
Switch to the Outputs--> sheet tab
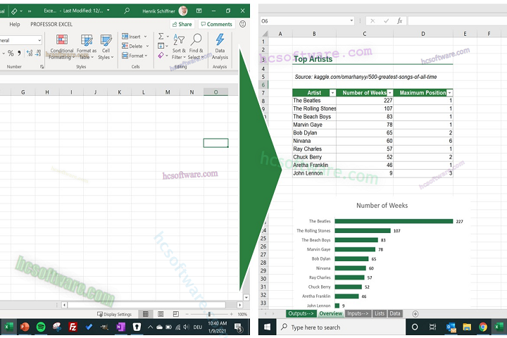click(301, 313)
